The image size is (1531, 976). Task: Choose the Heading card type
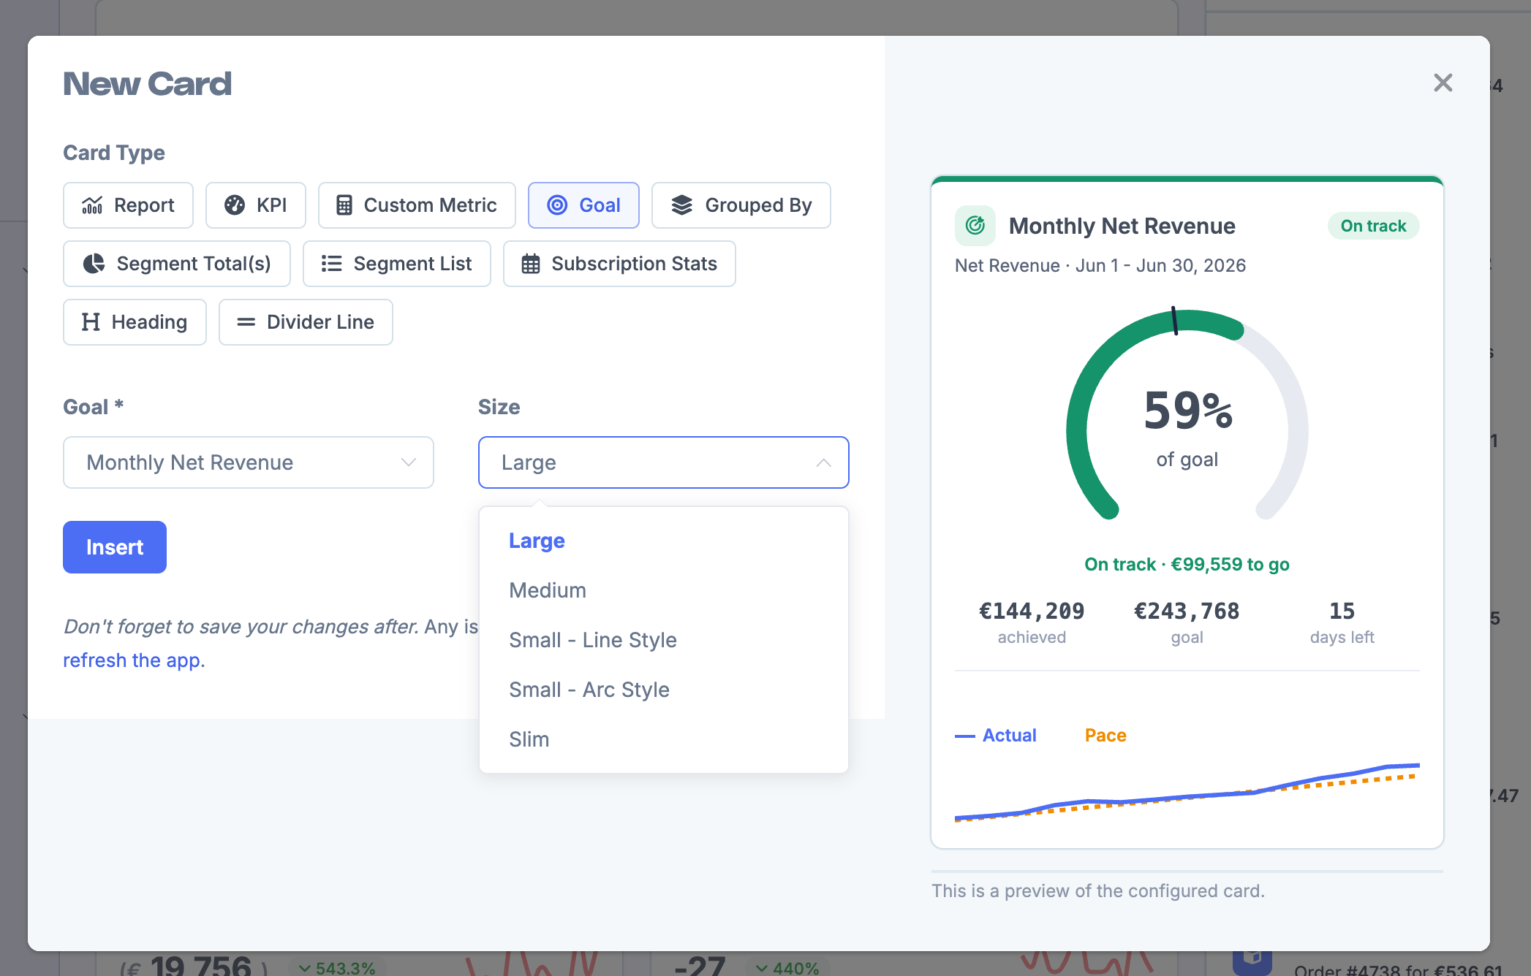click(135, 322)
